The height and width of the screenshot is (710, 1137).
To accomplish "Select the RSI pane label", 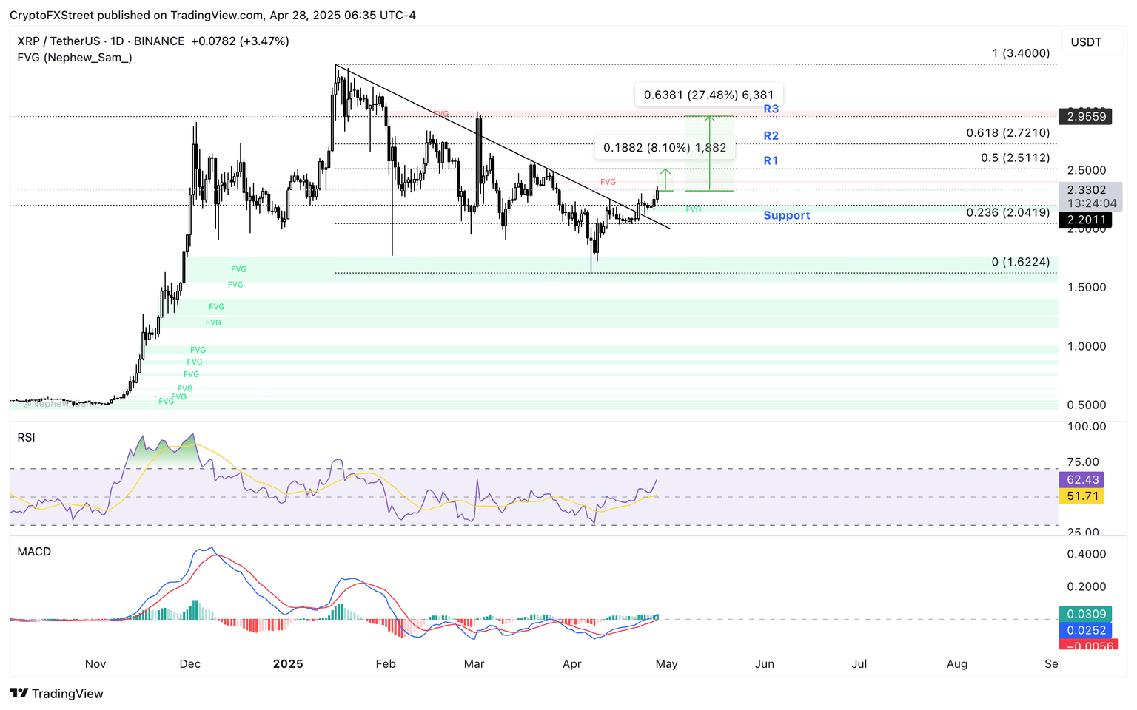I will tap(25, 437).
